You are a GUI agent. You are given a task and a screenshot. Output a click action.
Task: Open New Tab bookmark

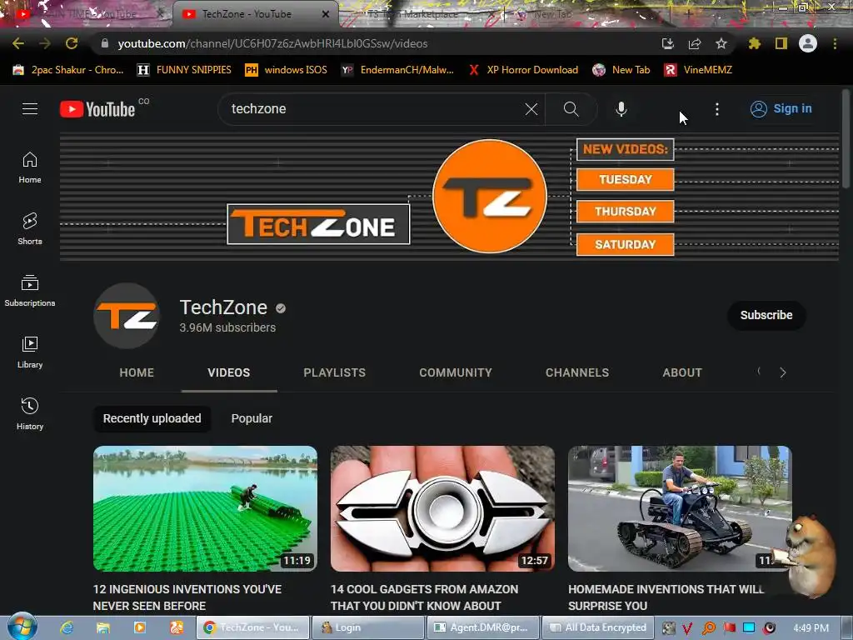tap(621, 70)
